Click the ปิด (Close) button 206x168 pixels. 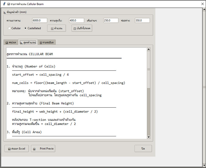[x=143, y=149]
